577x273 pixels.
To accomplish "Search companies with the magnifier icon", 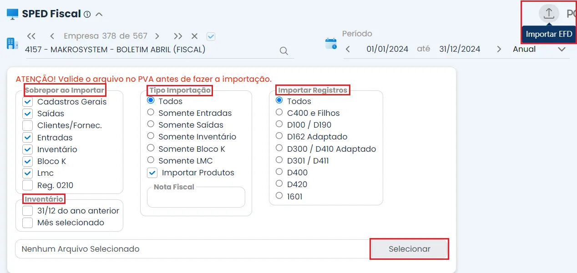I will click(x=284, y=51).
